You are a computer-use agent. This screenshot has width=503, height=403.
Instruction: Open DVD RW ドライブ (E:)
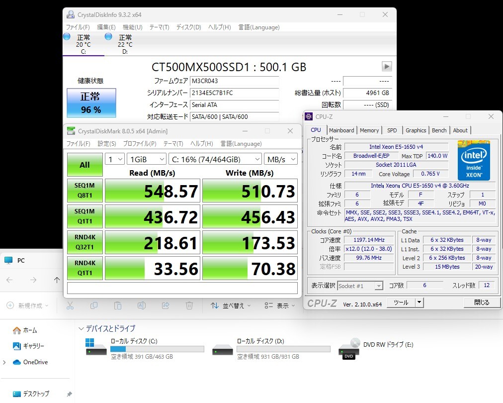coord(376,348)
